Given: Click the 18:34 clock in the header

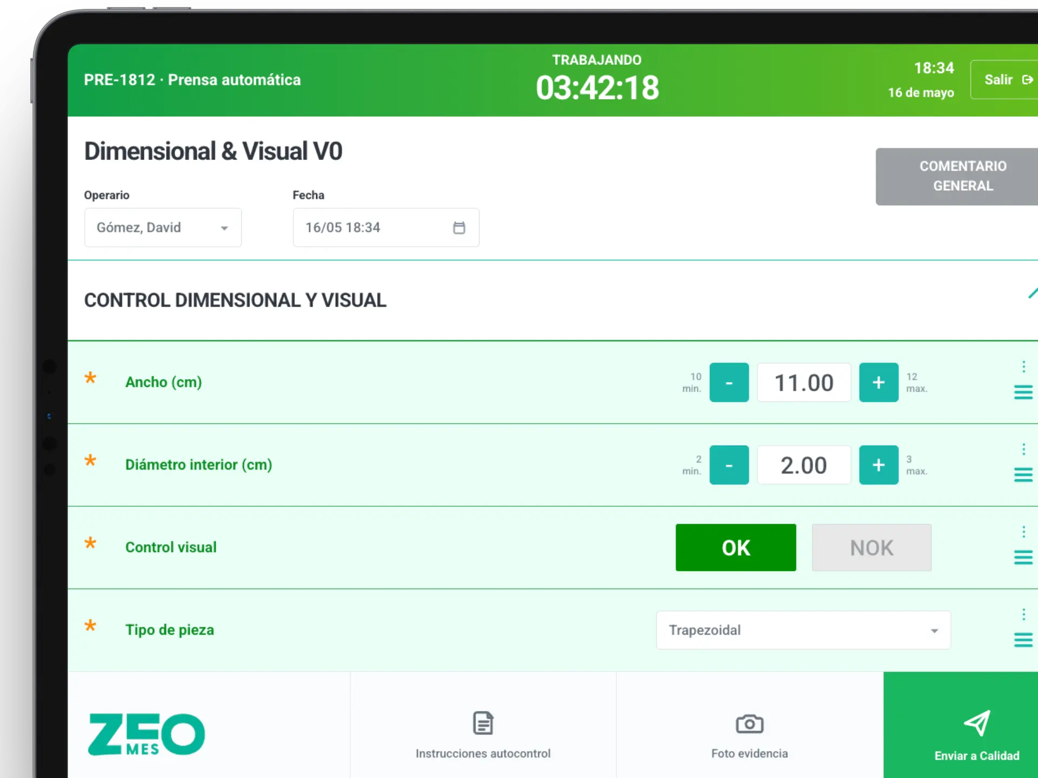Looking at the screenshot, I should point(934,68).
